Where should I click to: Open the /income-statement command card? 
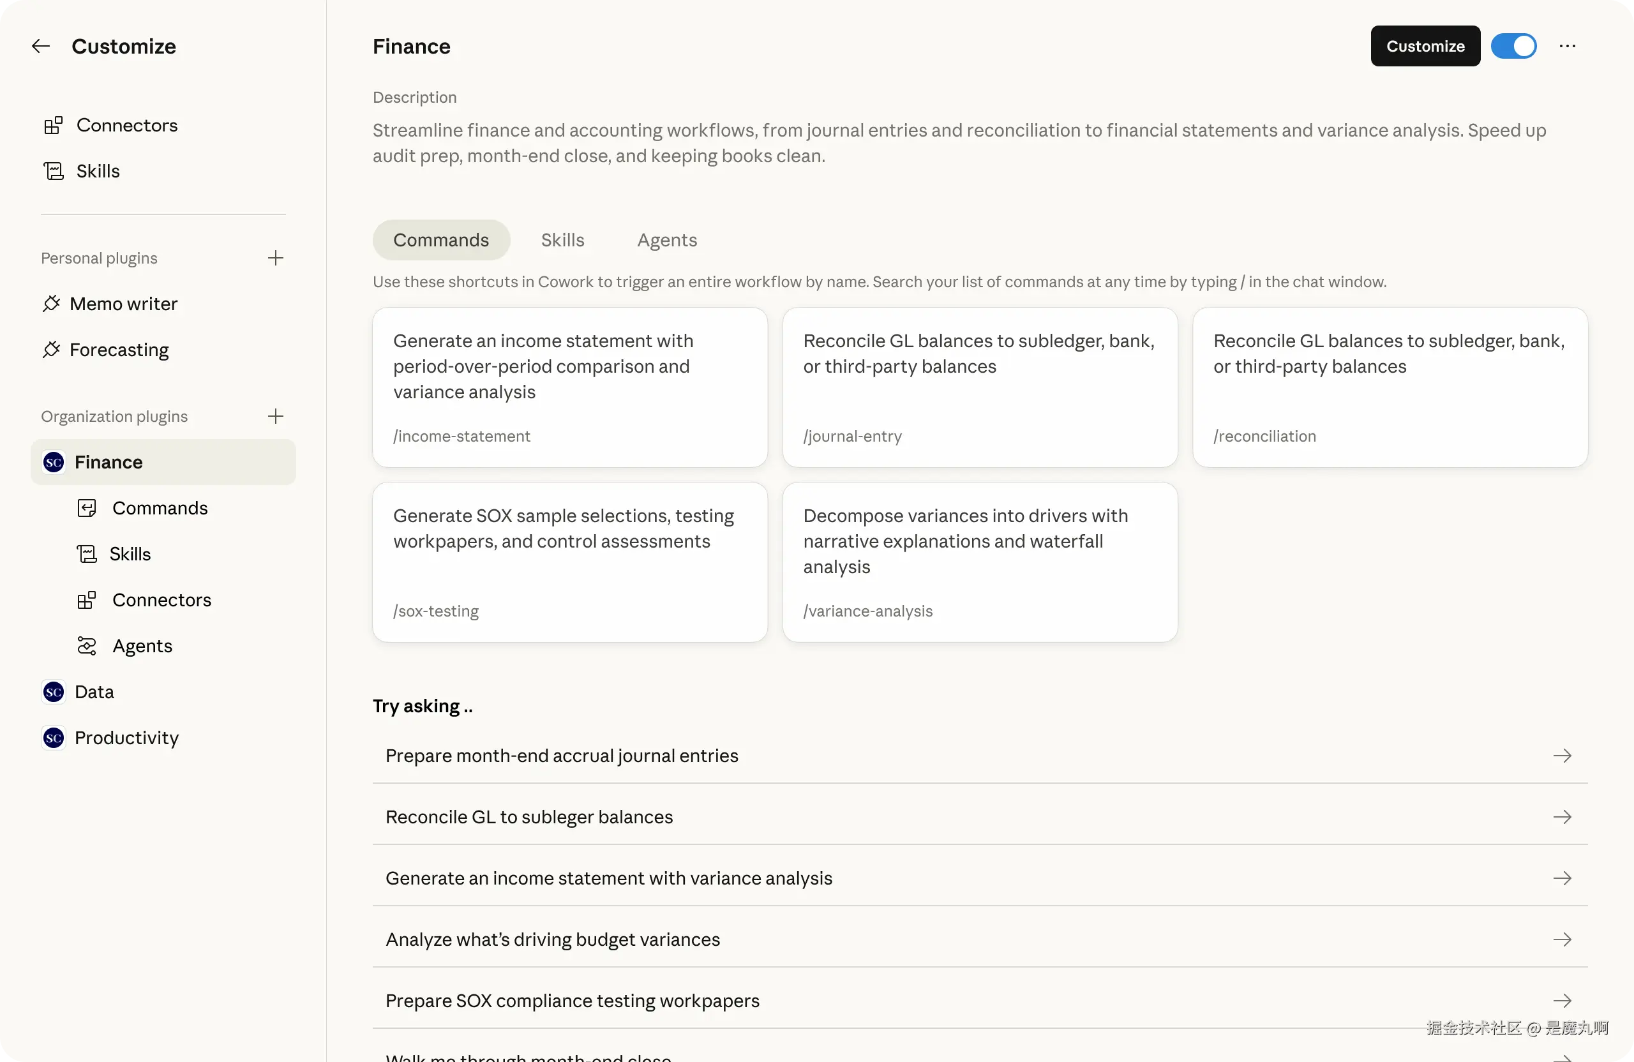569,387
